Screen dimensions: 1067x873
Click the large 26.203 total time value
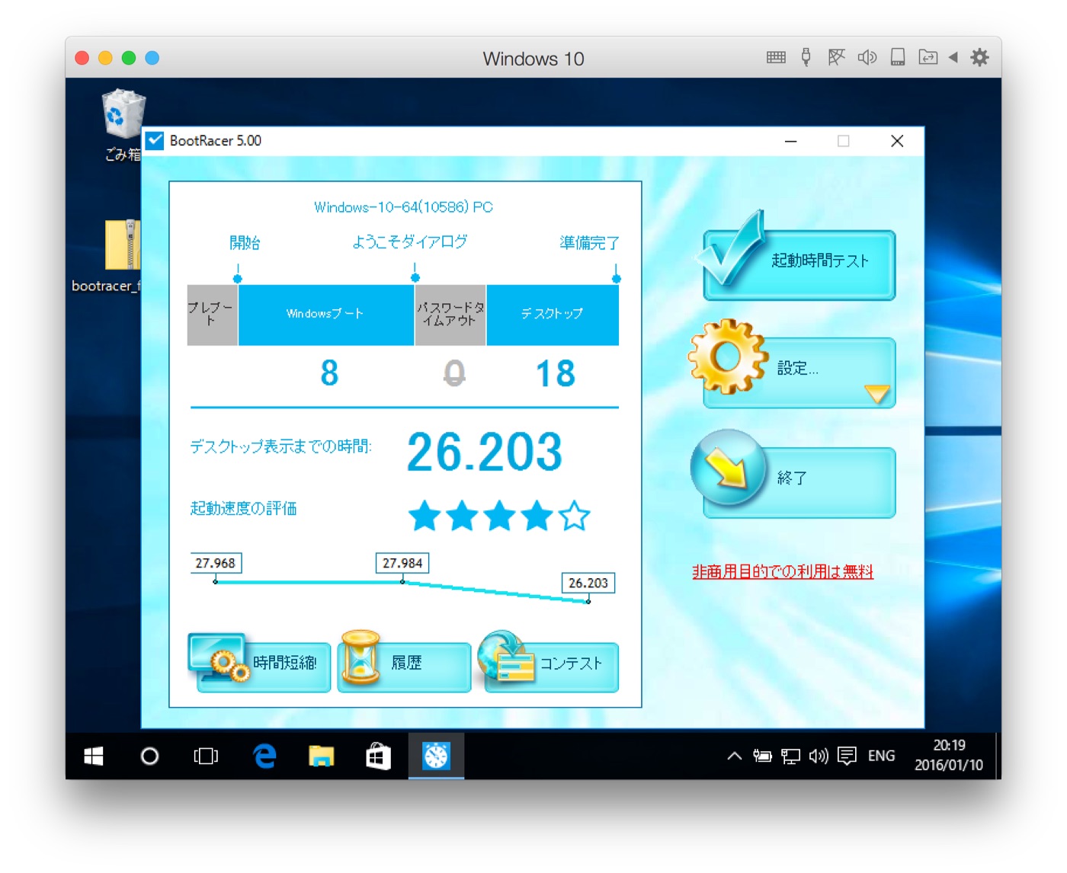point(485,451)
